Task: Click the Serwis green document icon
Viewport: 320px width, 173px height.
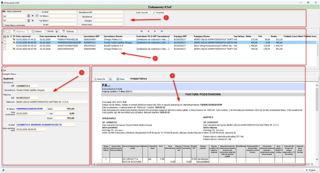Action: (57, 31)
